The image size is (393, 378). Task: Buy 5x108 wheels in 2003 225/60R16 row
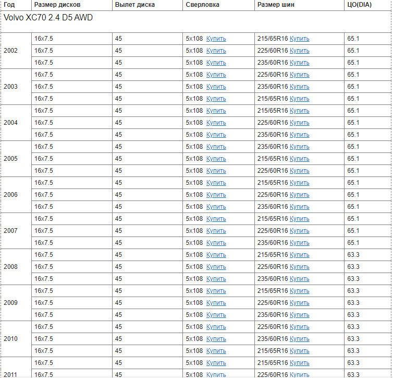click(216, 75)
